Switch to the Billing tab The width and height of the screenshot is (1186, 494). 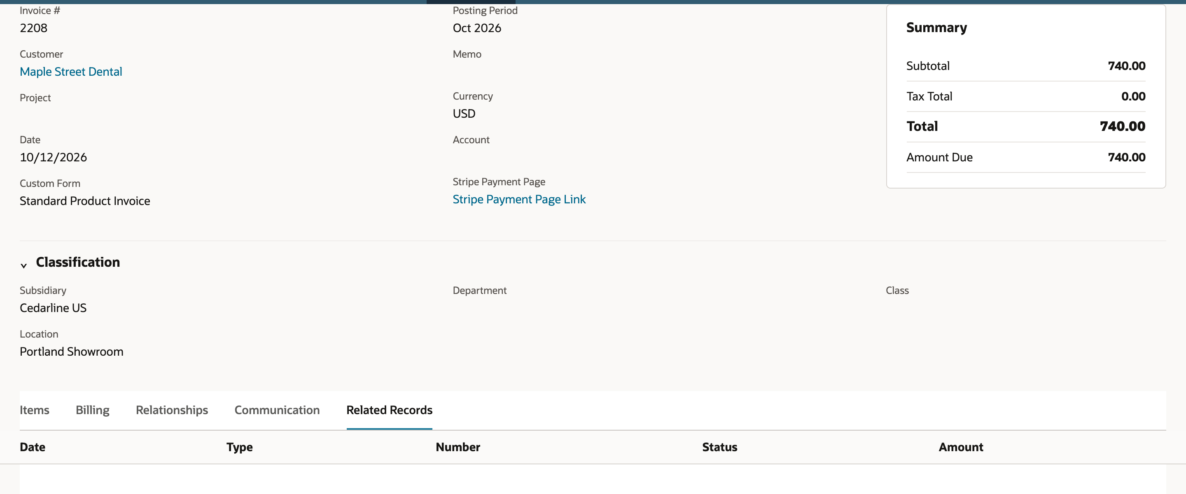[93, 410]
